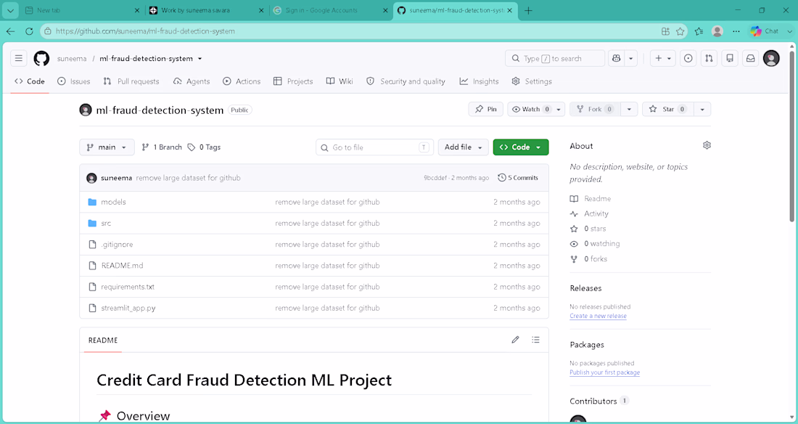
Task: Open the main branch selector dropdown
Action: pos(107,147)
